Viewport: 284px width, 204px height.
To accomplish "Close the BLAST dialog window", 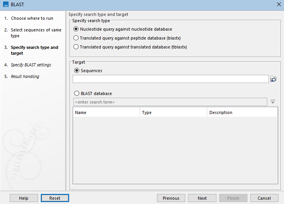I will point(279,4).
